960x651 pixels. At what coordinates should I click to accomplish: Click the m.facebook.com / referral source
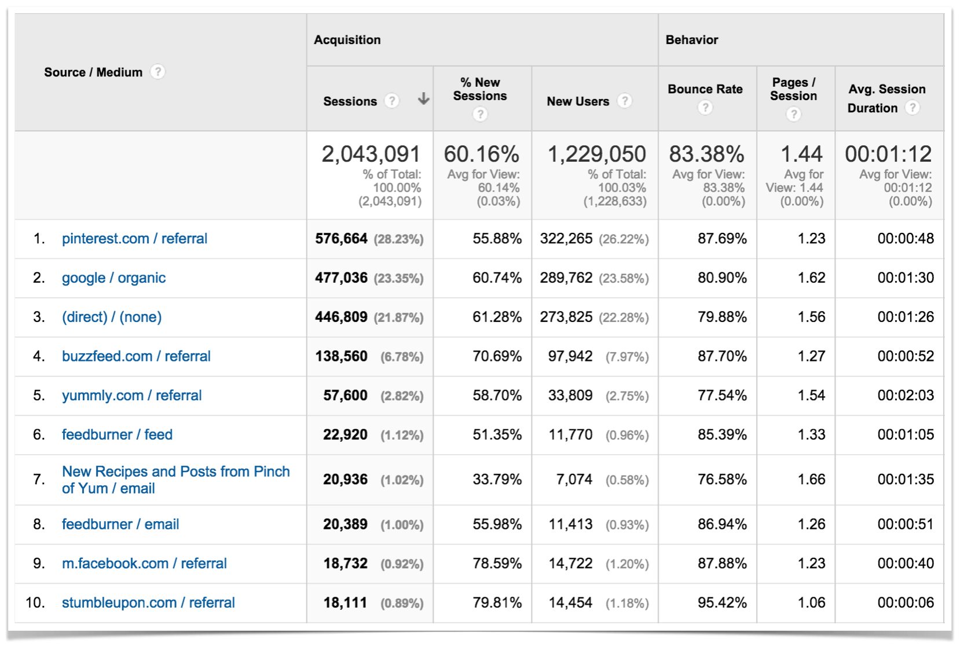144,564
